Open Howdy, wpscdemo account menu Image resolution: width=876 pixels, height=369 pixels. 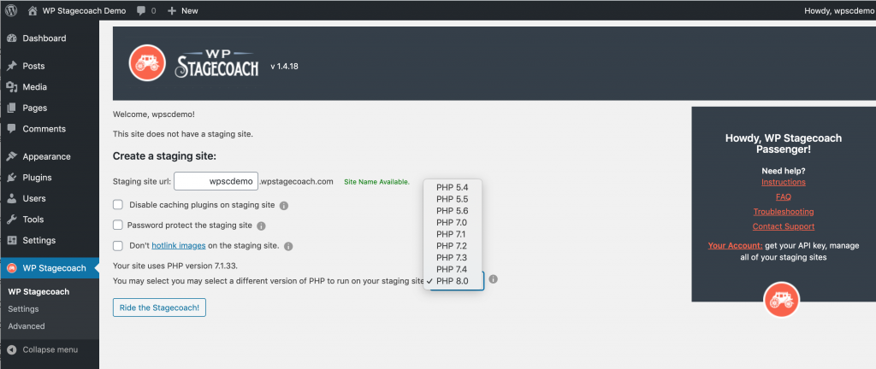click(840, 10)
